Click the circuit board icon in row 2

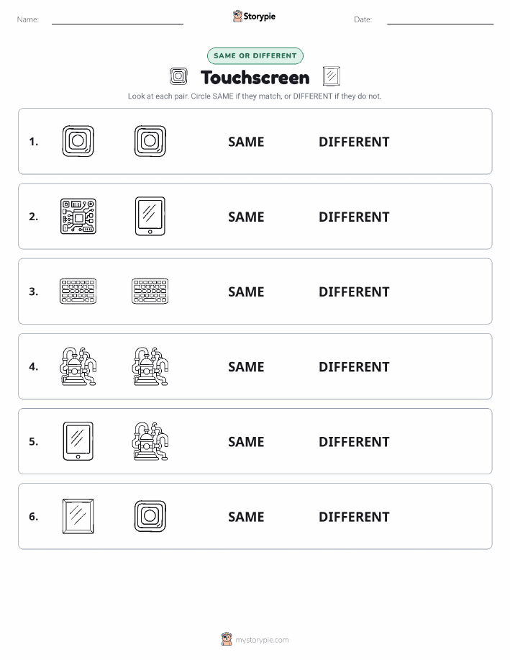coord(78,217)
